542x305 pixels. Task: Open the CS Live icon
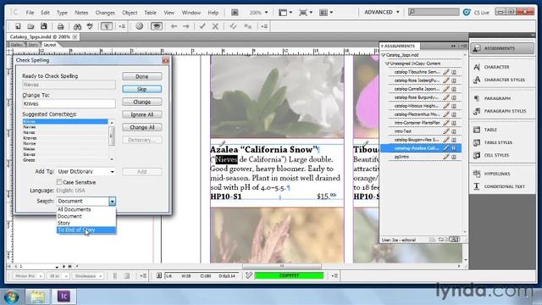467,12
